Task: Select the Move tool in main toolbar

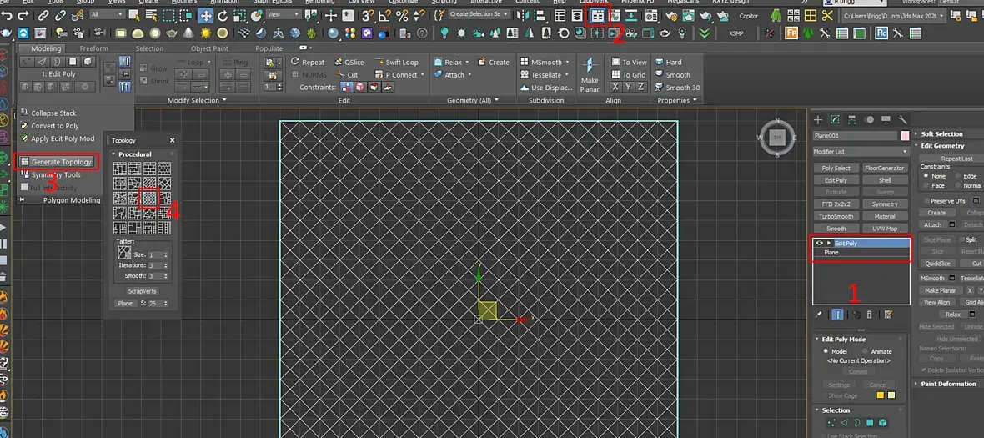Action: tap(205, 15)
